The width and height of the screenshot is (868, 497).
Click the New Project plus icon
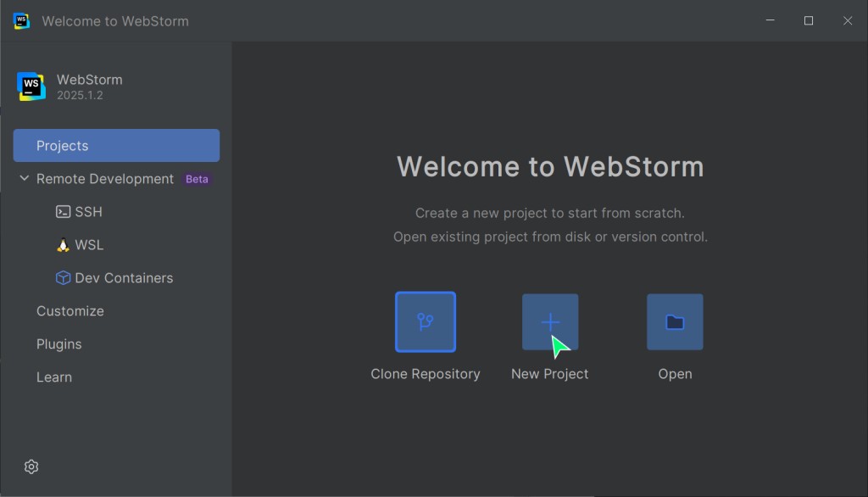(550, 322)
